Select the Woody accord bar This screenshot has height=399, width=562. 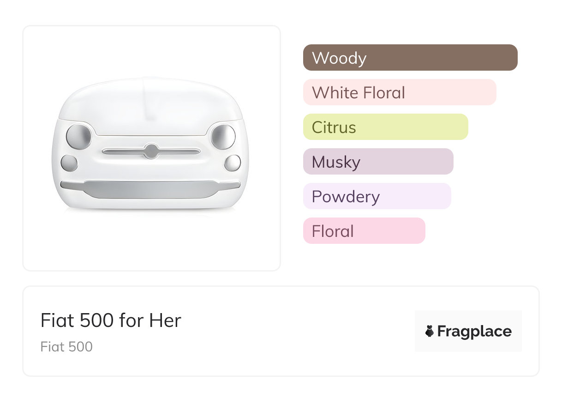410,58
